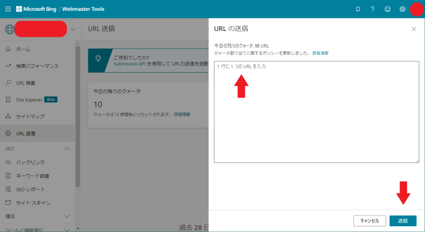Click the Microsoft Bing logo
Viewport: 425px width, 232px height.
37,9
